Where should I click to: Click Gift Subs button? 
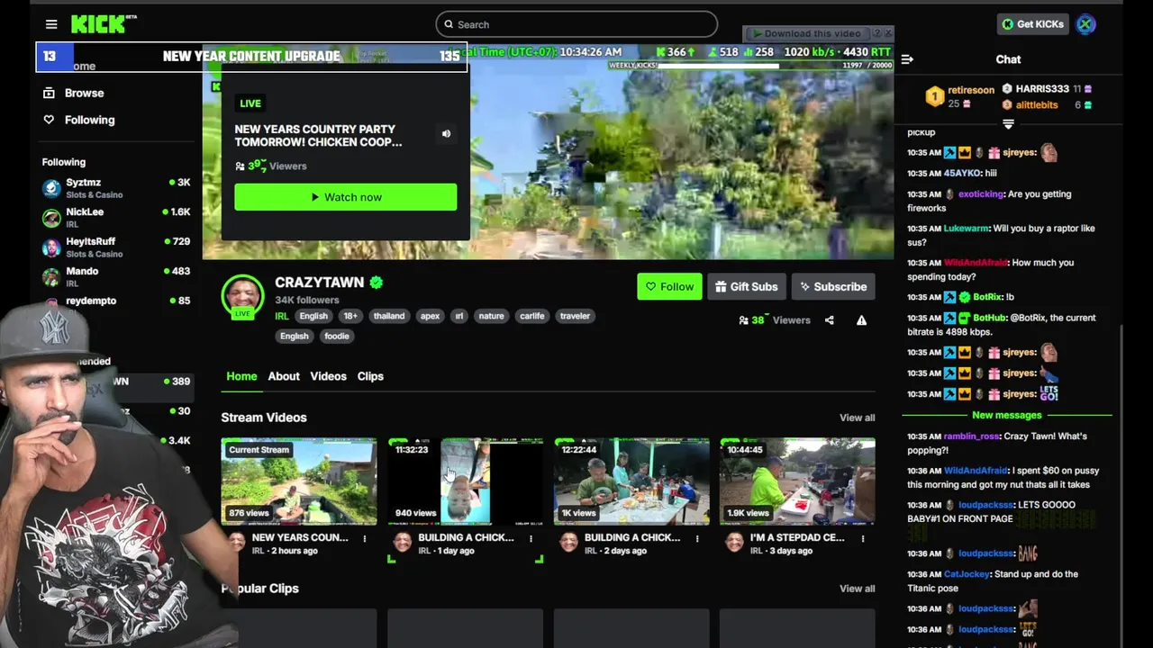coord(746,287)
